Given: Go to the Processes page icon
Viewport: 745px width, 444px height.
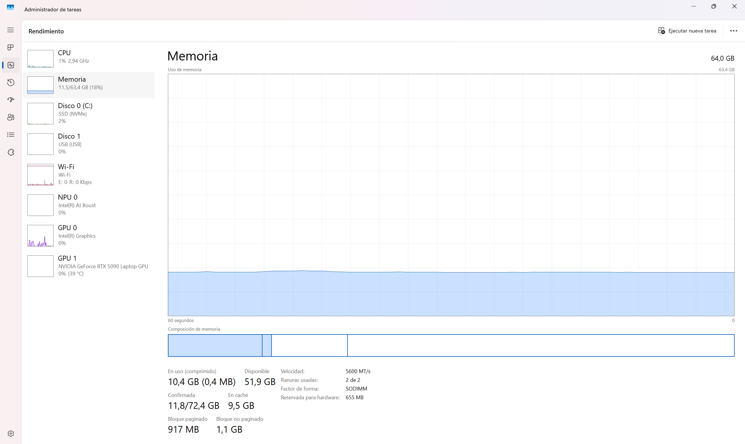Looking at the screenshot, I should point(10,48).
